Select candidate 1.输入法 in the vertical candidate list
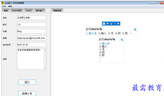Viewport: 164px width, 96px height. click(x=105, y=44)
